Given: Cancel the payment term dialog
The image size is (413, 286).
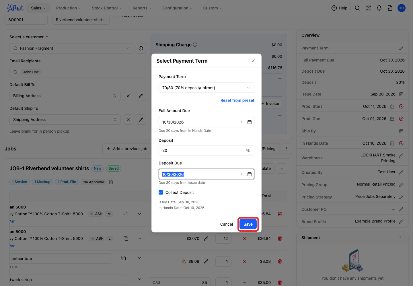Looking at the screenshot, I should click(227, 224).
